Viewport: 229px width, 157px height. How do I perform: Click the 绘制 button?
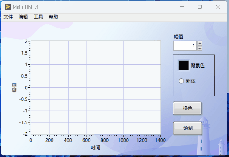tap(188, 128)
